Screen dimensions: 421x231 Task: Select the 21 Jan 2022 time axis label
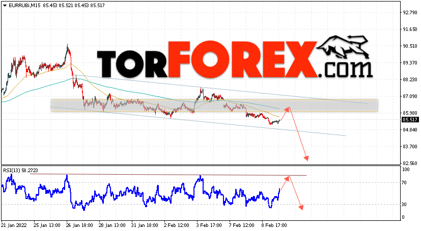[x=14, y=225]
